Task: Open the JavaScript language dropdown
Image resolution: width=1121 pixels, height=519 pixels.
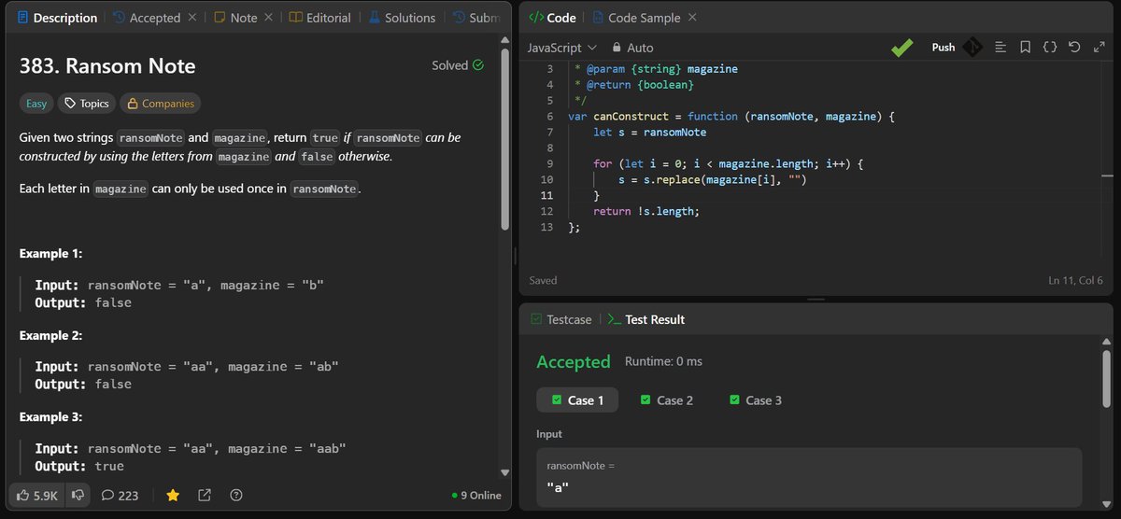Action: 560,48
